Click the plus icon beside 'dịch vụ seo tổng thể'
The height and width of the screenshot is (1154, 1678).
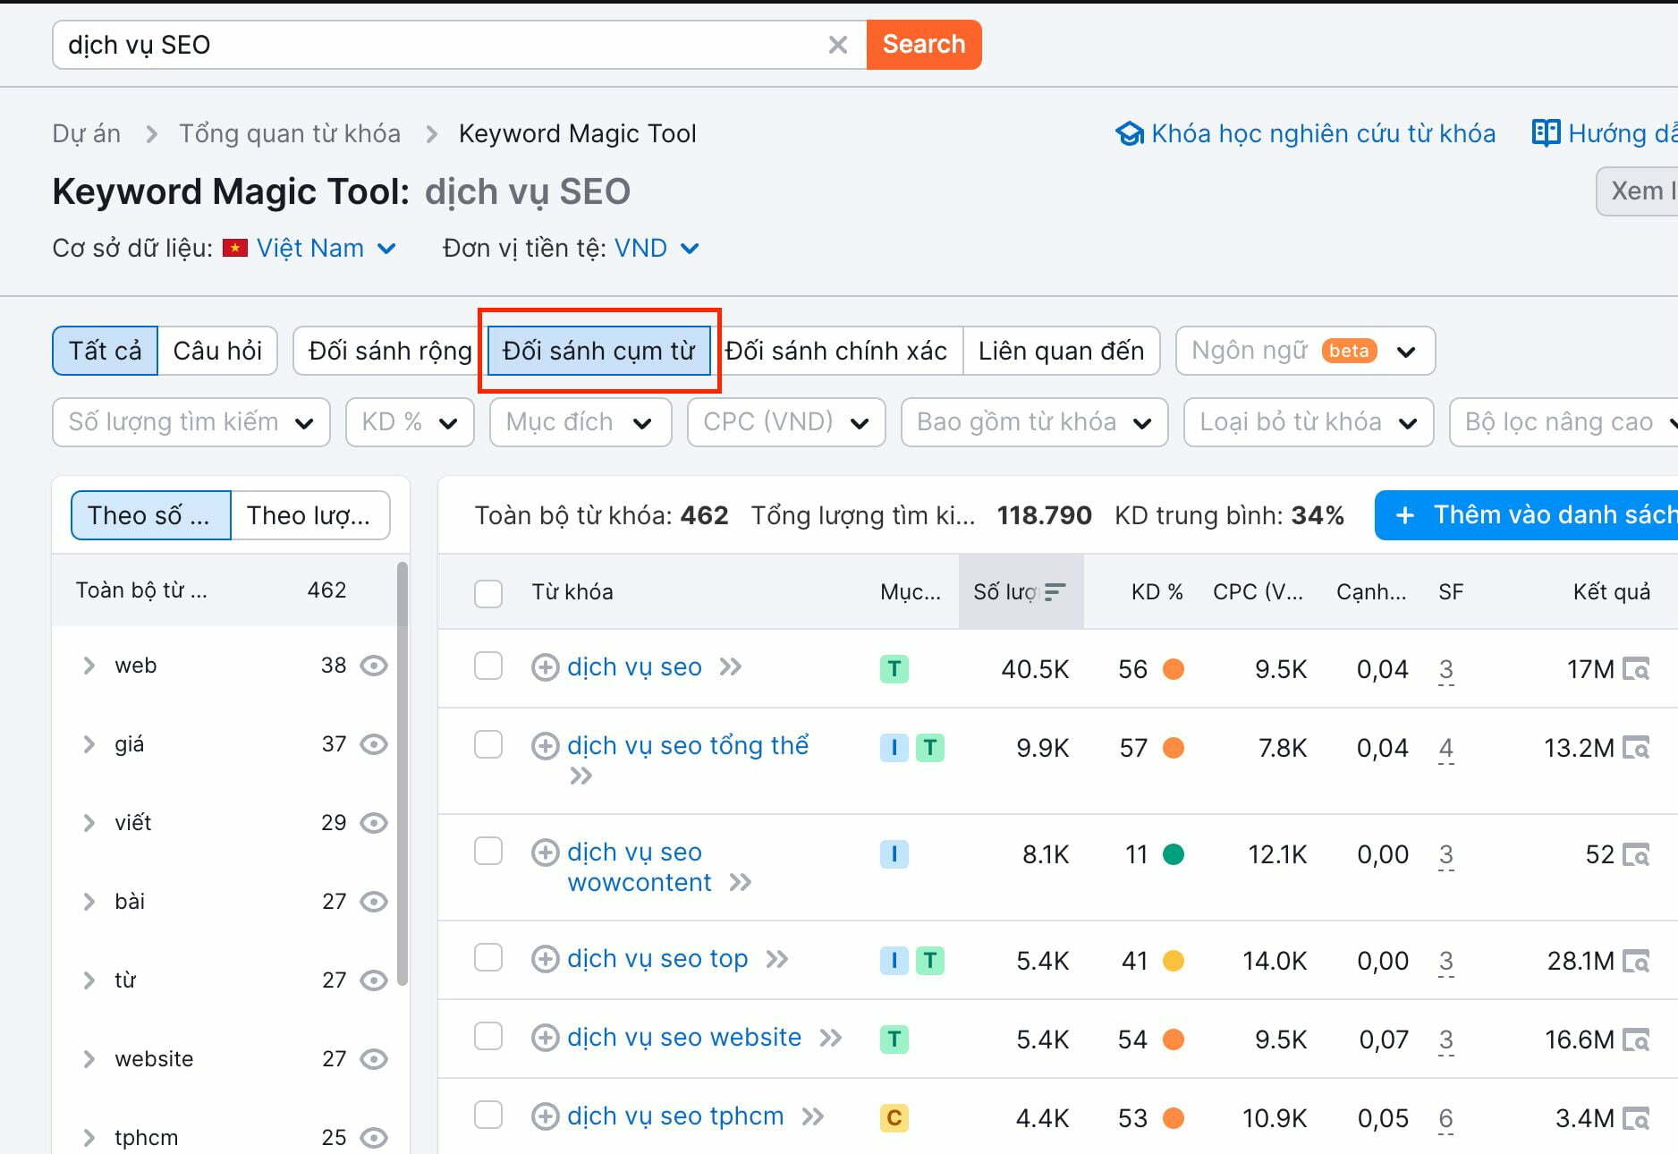click(545, 746)
